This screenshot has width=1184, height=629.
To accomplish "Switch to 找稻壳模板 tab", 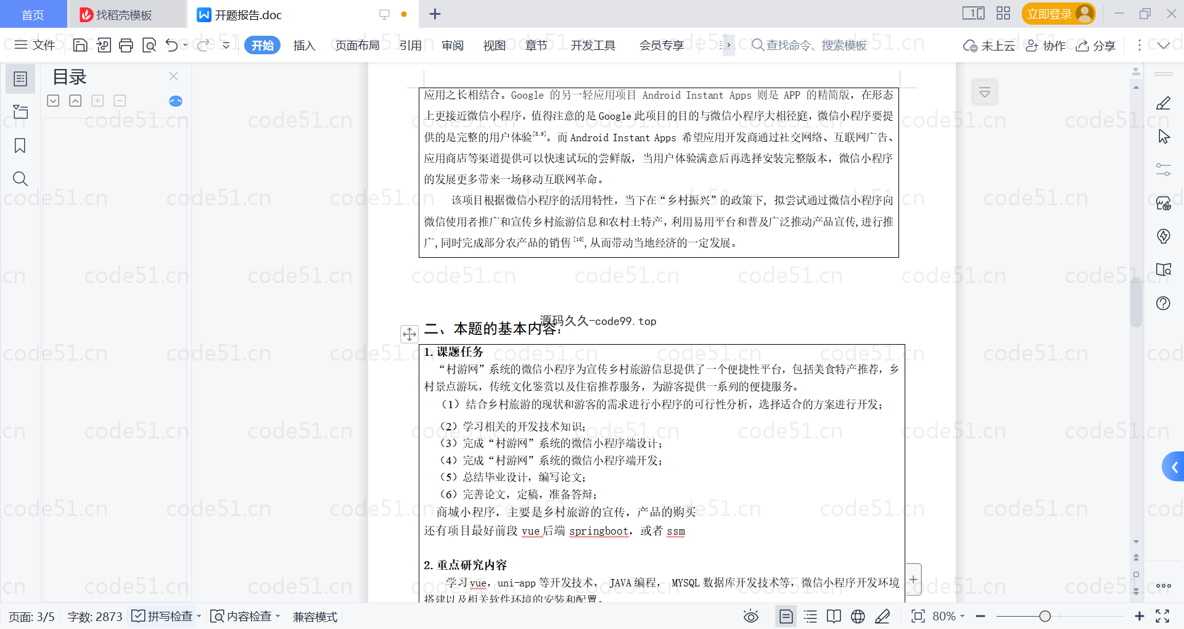I will coord(126,14).
